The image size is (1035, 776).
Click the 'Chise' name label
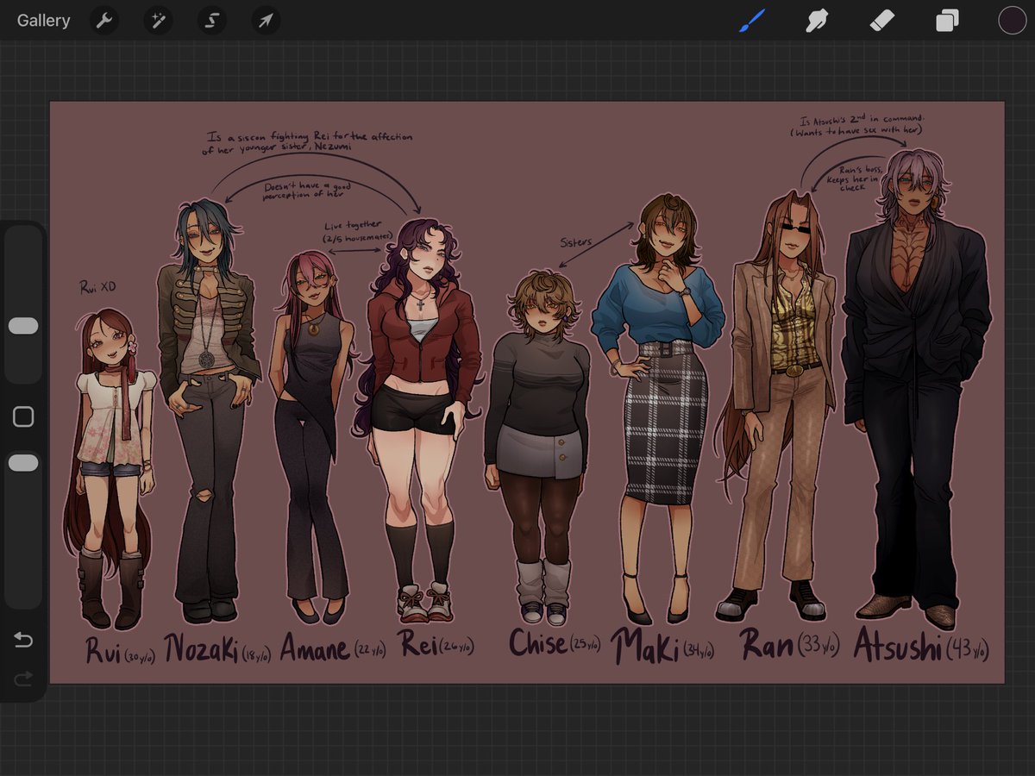coord(537,642)
